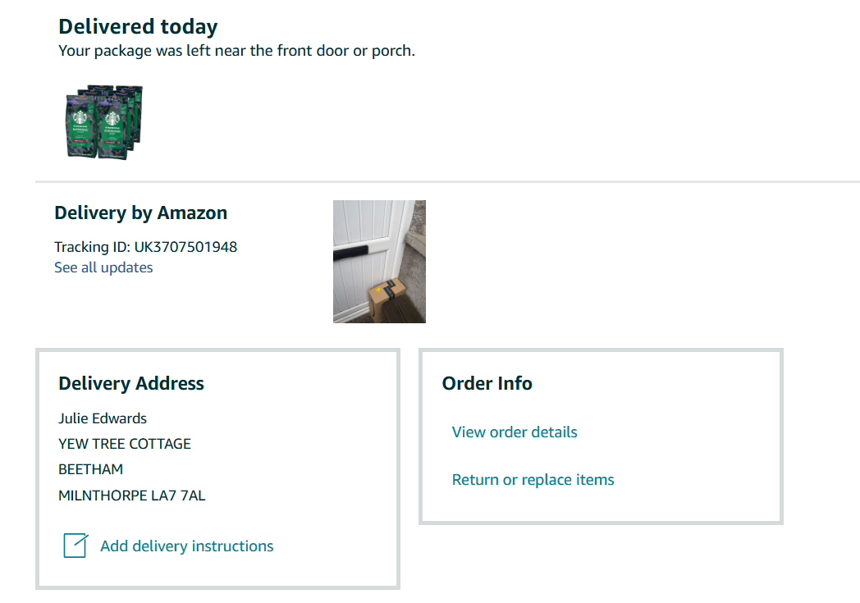Select Return or replace items

click(533, 480)
